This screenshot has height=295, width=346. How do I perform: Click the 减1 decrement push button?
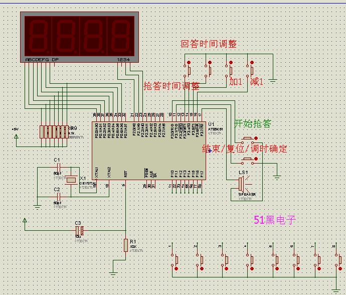[250, 70]
